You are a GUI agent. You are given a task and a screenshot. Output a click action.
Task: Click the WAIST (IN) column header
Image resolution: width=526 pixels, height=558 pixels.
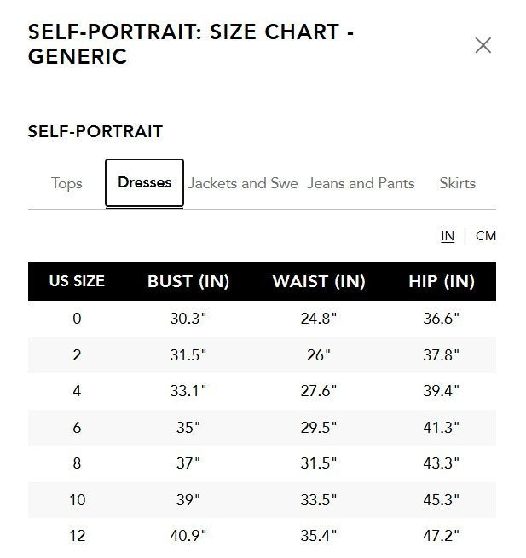[319, 281]
